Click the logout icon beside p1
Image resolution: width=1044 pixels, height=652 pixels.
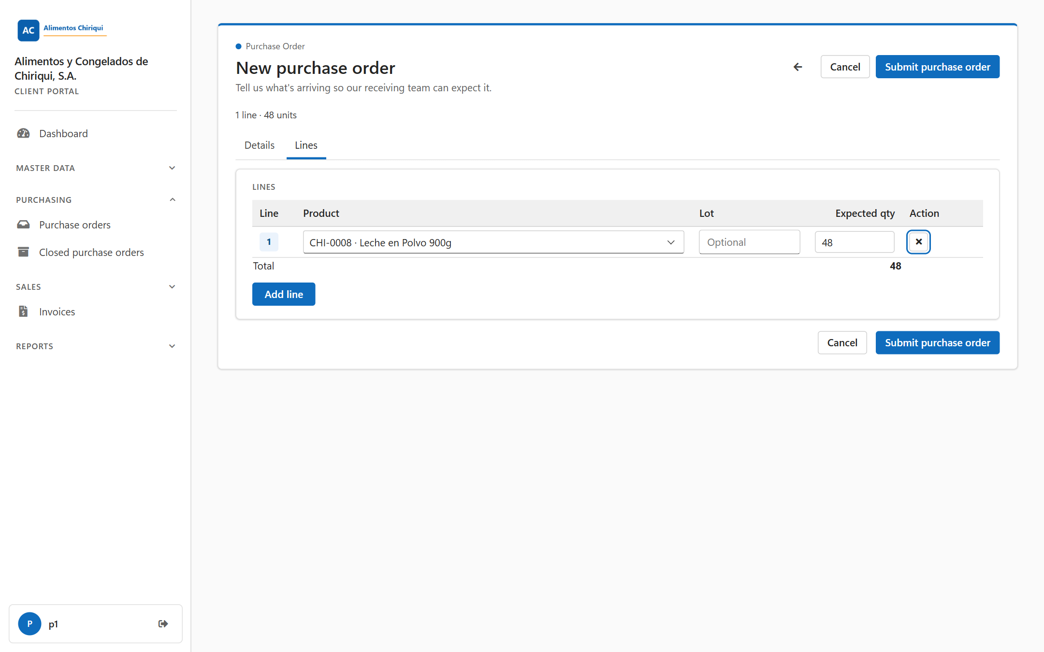point(163,624)
